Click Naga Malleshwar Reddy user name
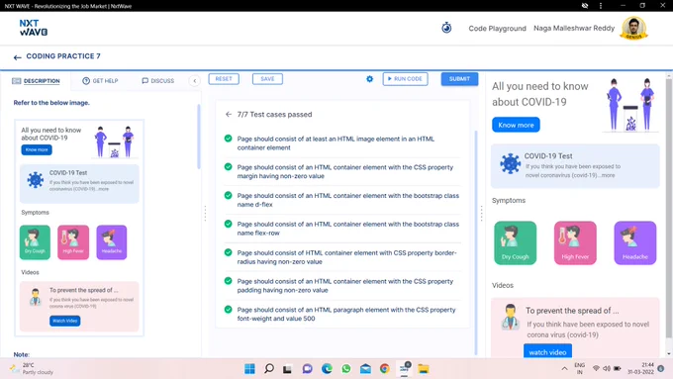 pyautogui.click(x=574, y=29)
